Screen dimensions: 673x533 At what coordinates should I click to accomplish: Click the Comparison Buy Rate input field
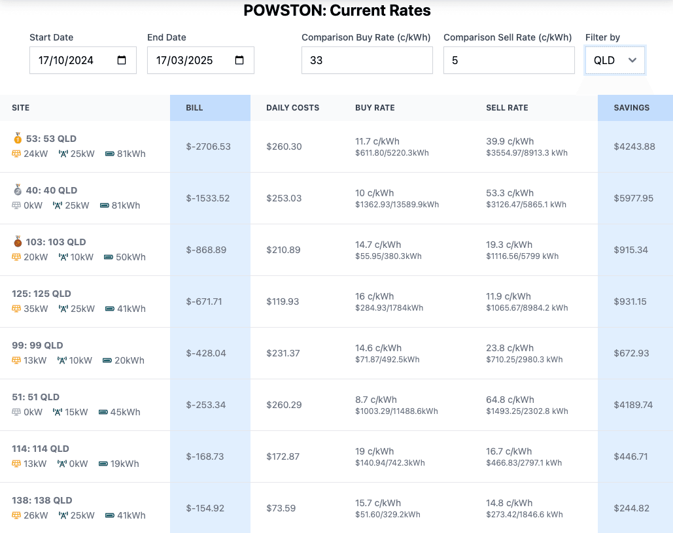(x=367, y=60)
